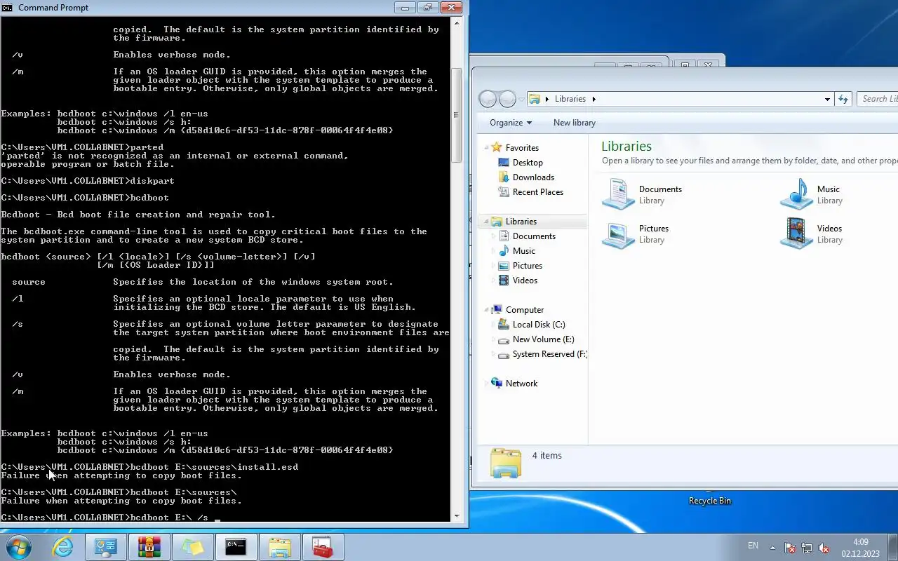Expand Documents node in navigation tree
Screen dimensions: 898x561
point(492,236)
